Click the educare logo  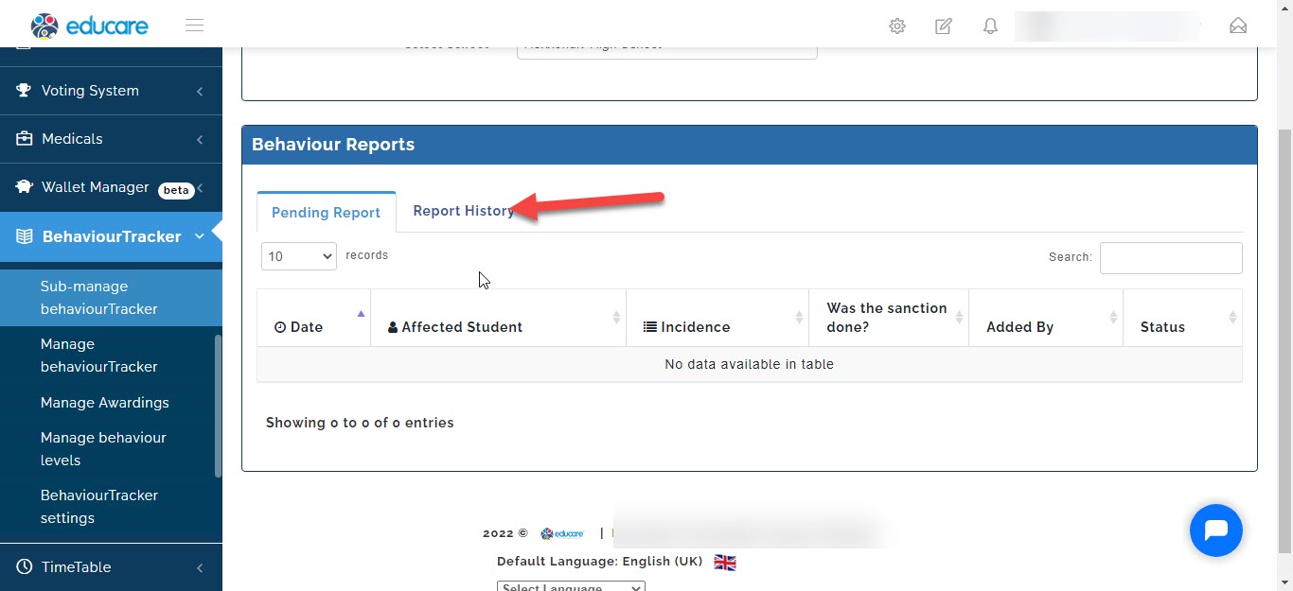coord(89,26)
